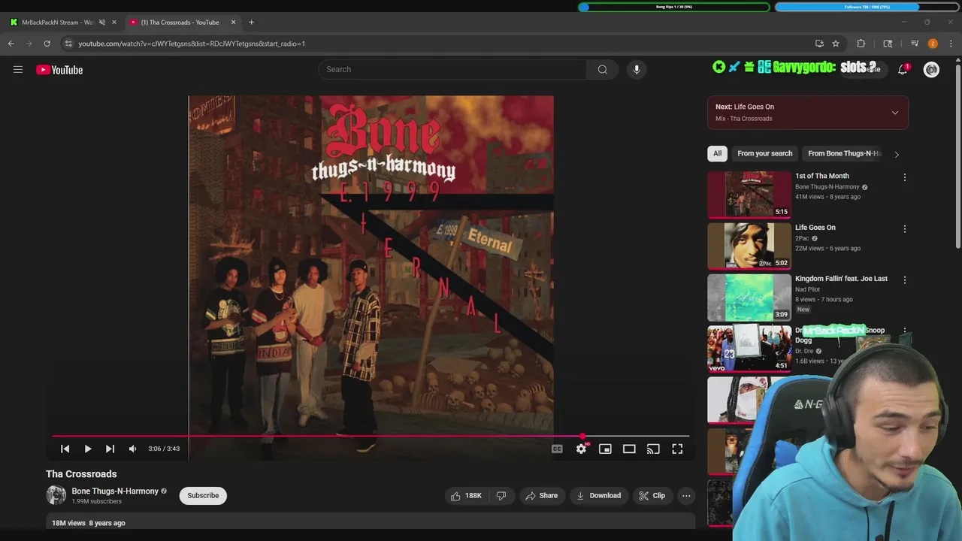The height and width of the screenshot is (541, 962).
Task: Open options for Kingdom Fallin' video
Action: coord(904,280)
